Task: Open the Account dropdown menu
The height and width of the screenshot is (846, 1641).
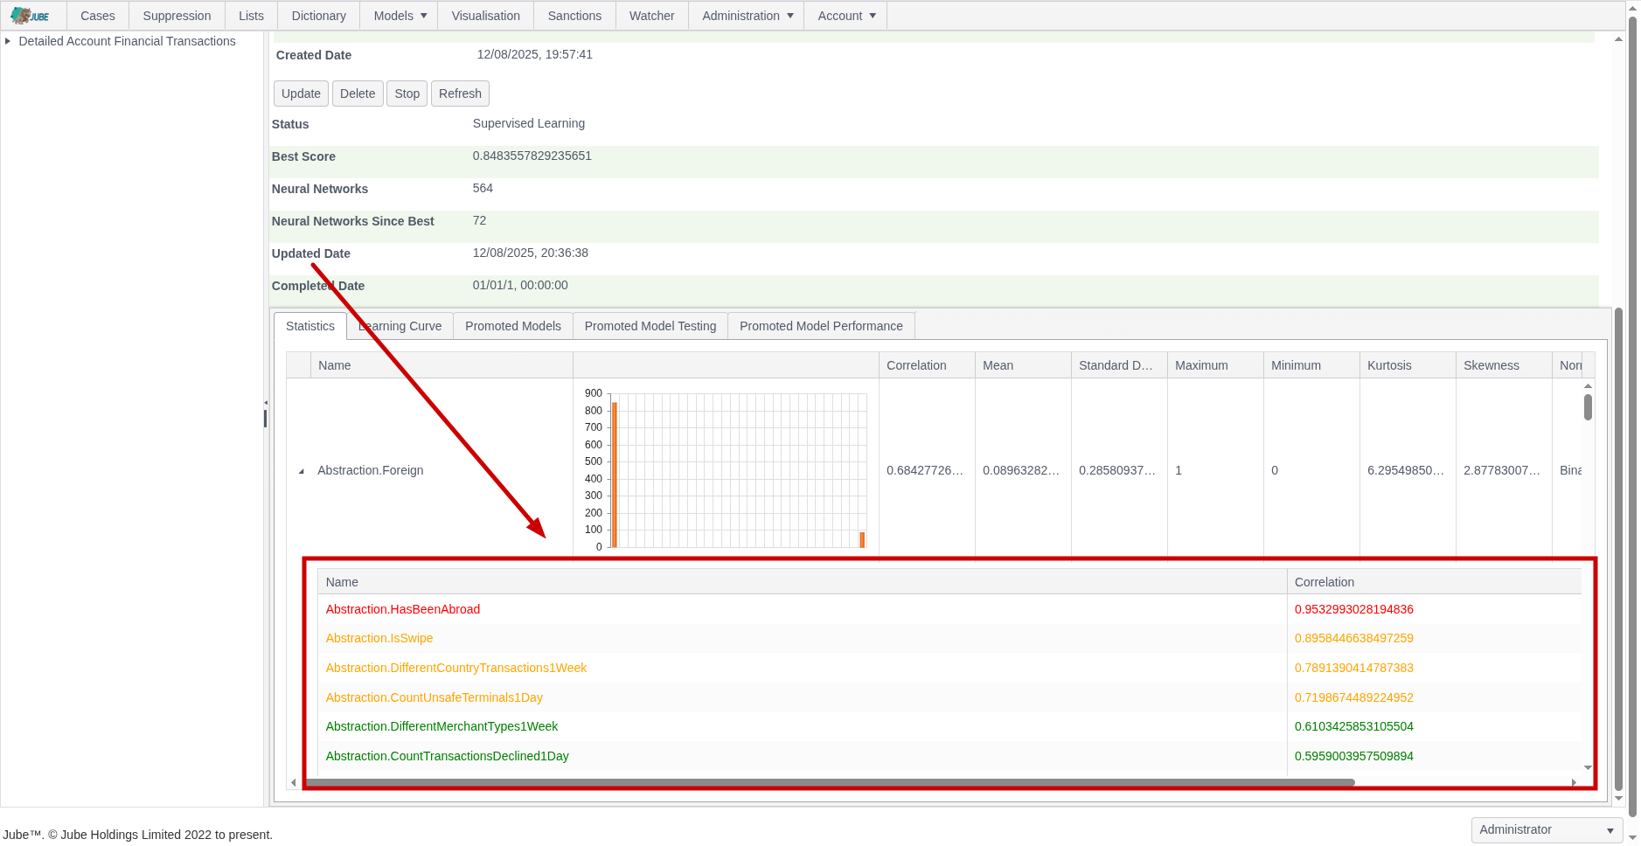Action: click(x=845, y=16)
